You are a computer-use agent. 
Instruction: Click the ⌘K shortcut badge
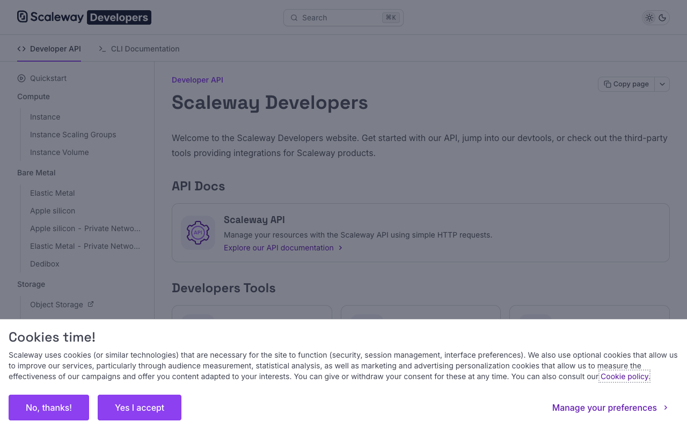coord(391,18)
